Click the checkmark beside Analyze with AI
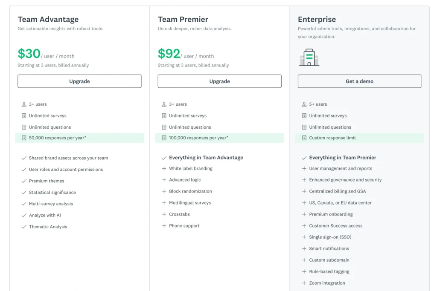Viewport: 437px width, 291px height. [x=24, y=215]
